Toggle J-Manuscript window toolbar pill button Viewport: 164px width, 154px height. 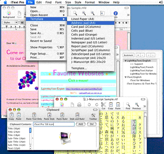[x=143, y=99]
